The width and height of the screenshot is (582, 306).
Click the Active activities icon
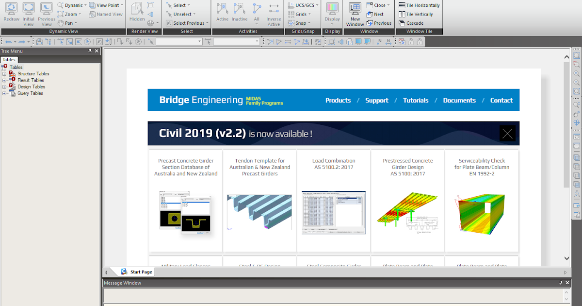tap(222, 9)
